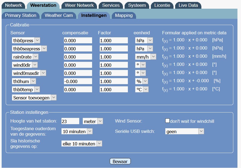Expand the station height meter unit dropdown
Screen dimensions: 241x168
(x=93, y=121)
